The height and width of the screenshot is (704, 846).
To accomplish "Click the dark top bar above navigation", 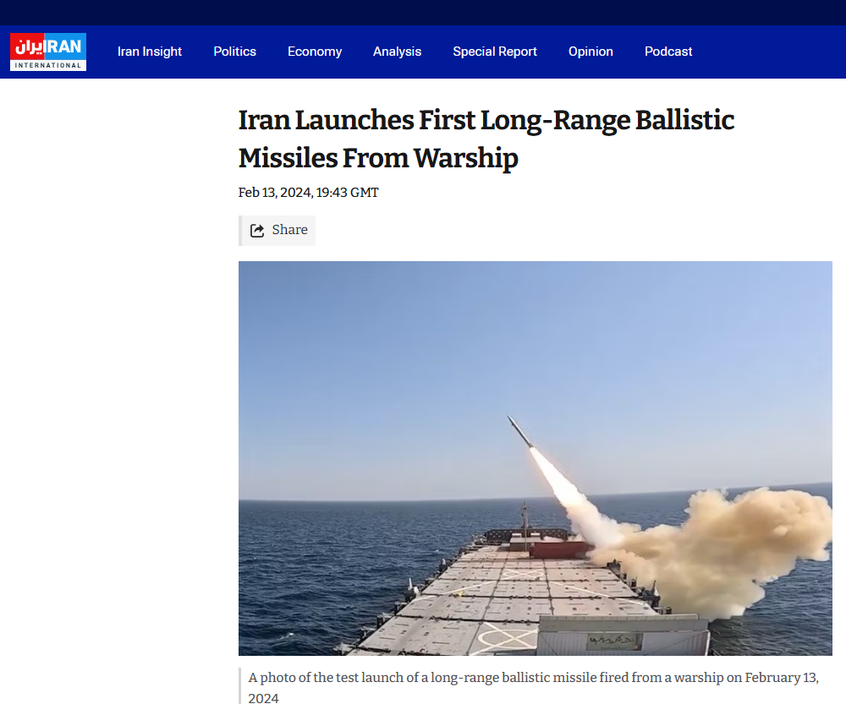I will click(423, 13).
